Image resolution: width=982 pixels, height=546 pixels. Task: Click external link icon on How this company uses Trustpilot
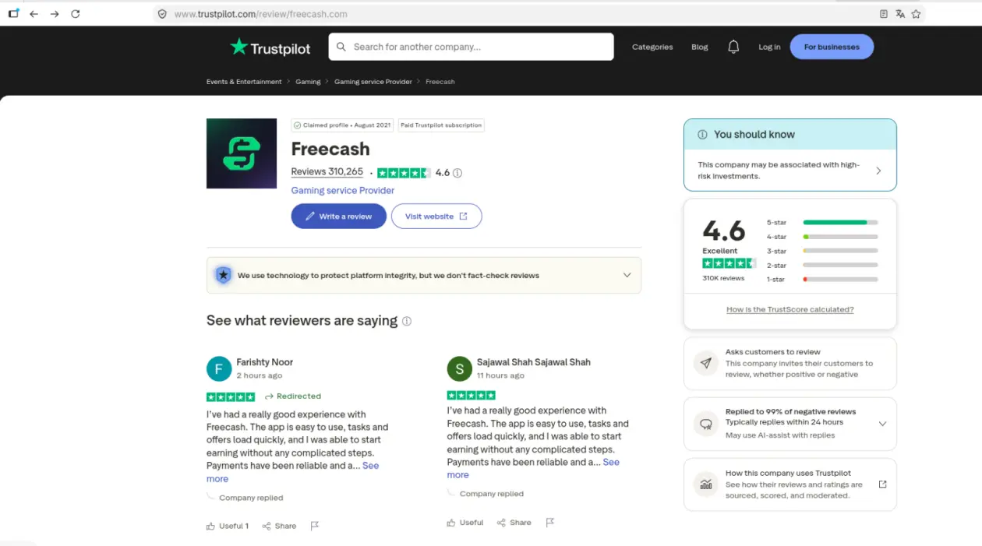[882, 484]
